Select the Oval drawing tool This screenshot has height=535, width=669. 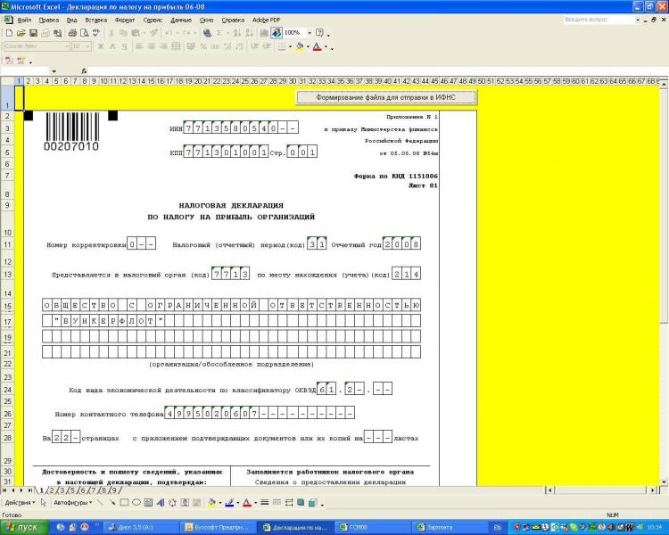tap(138, 503)
